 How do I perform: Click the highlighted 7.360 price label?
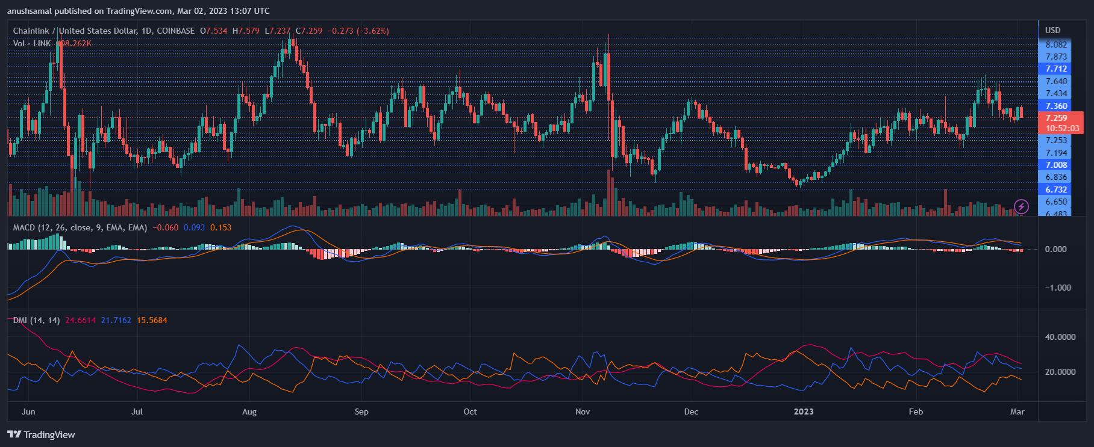click(x=1055, y=106)
